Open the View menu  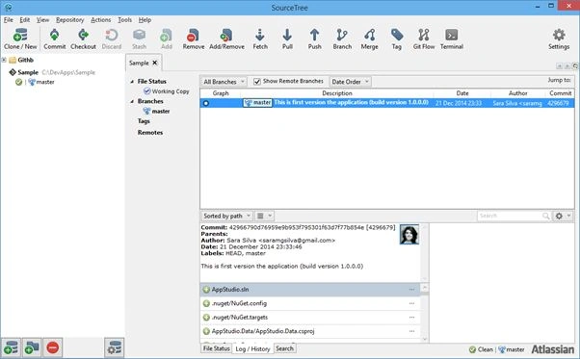tap(43, 20)
